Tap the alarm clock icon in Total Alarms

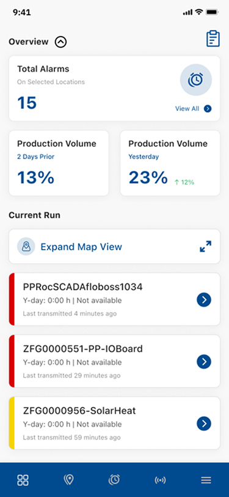pos(196,80)
